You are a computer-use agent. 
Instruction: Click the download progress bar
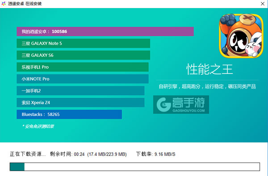click(135, 167)
